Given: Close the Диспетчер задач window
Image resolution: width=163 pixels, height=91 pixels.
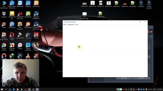Looking at the screenshot, I should (145, 22).
